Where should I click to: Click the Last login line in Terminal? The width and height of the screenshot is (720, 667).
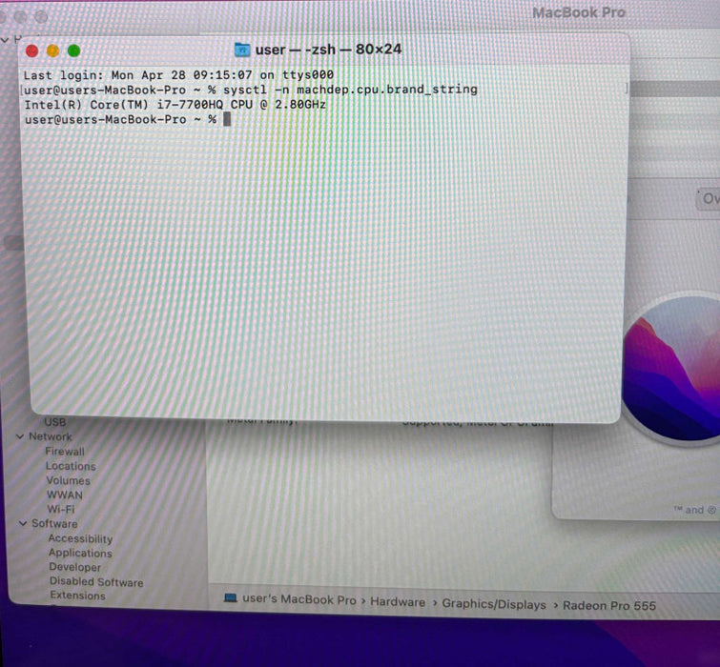(x=178, y=74)
